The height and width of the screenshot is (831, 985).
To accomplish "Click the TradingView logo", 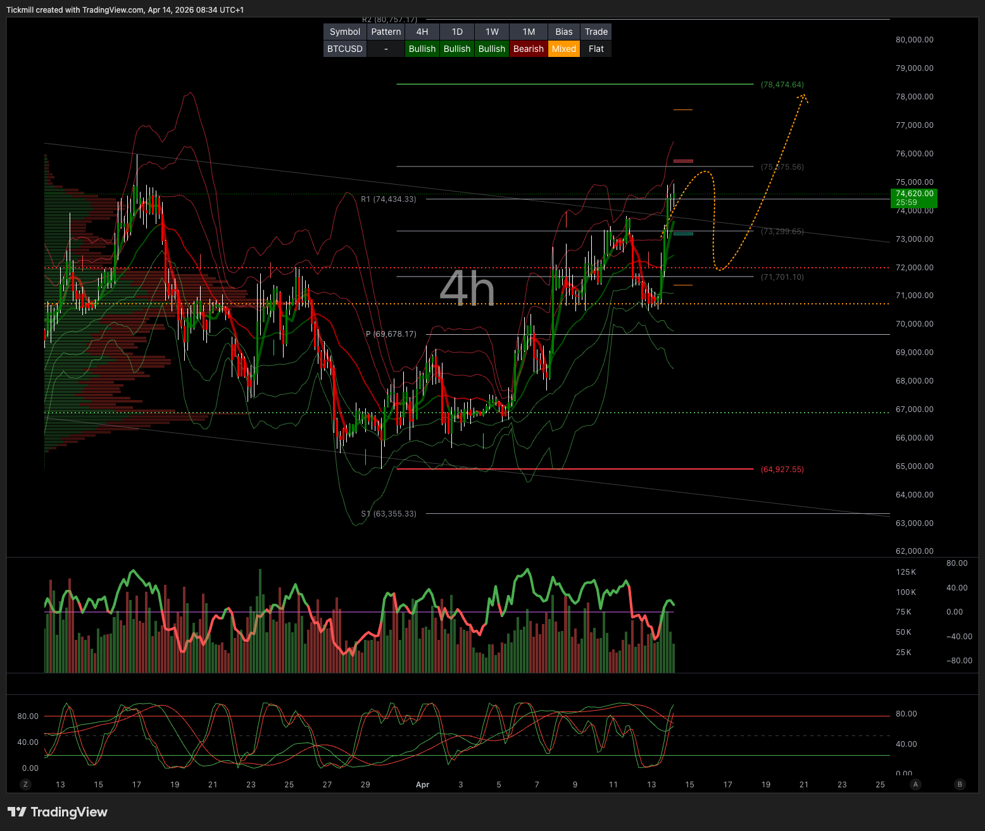I will click(58, 812).
